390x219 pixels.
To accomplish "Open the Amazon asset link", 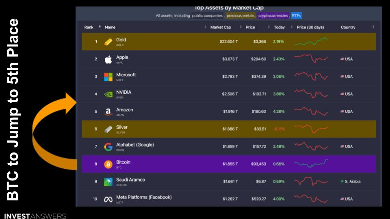I will (x=125, y=110).
